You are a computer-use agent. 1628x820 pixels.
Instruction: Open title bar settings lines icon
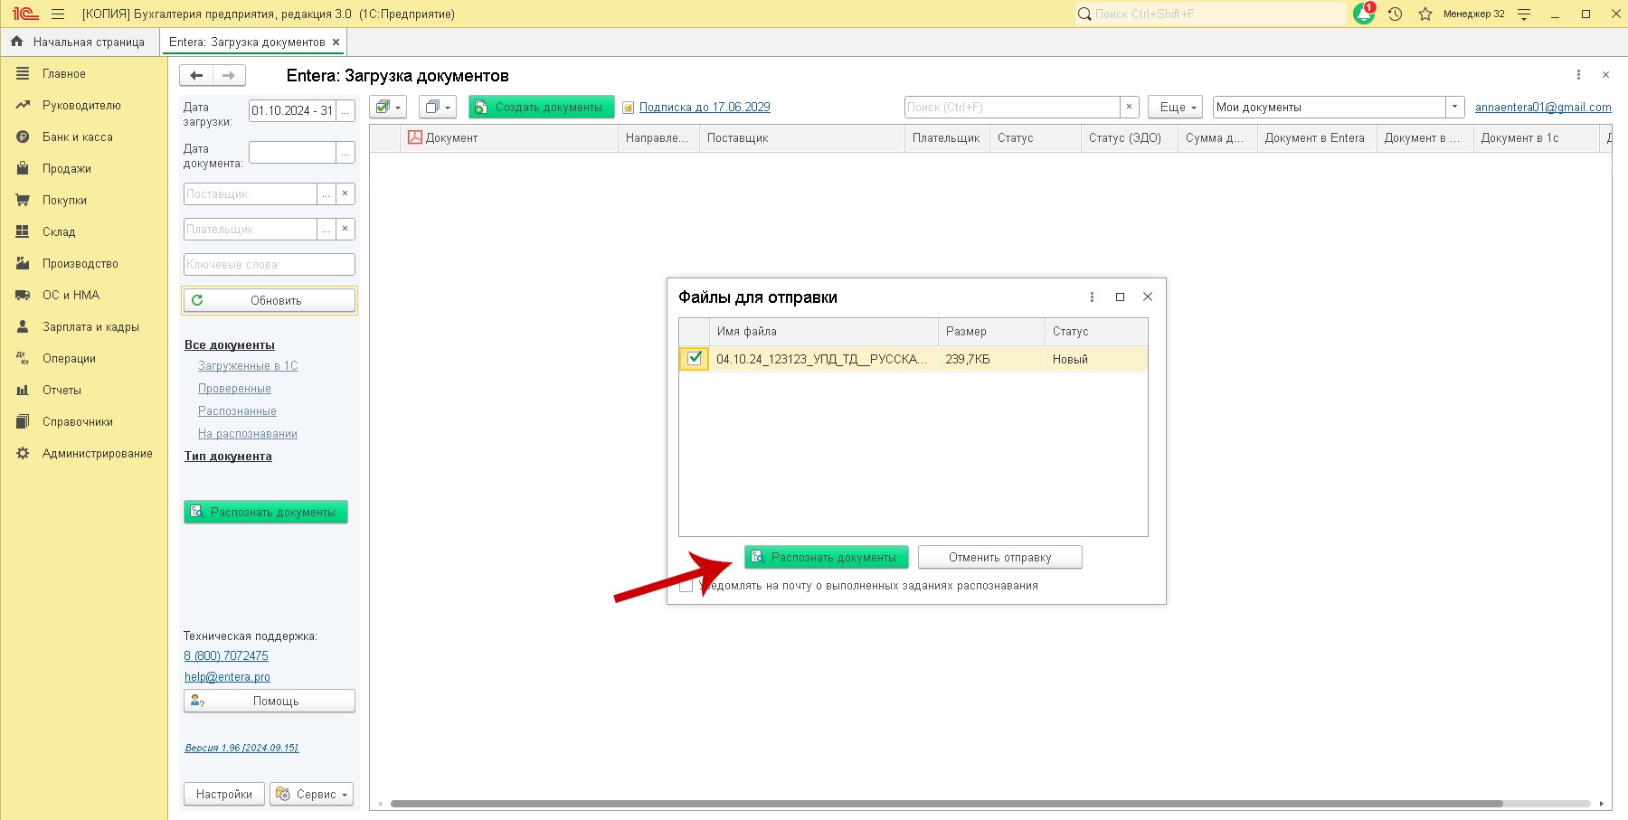click(1524, 14)
